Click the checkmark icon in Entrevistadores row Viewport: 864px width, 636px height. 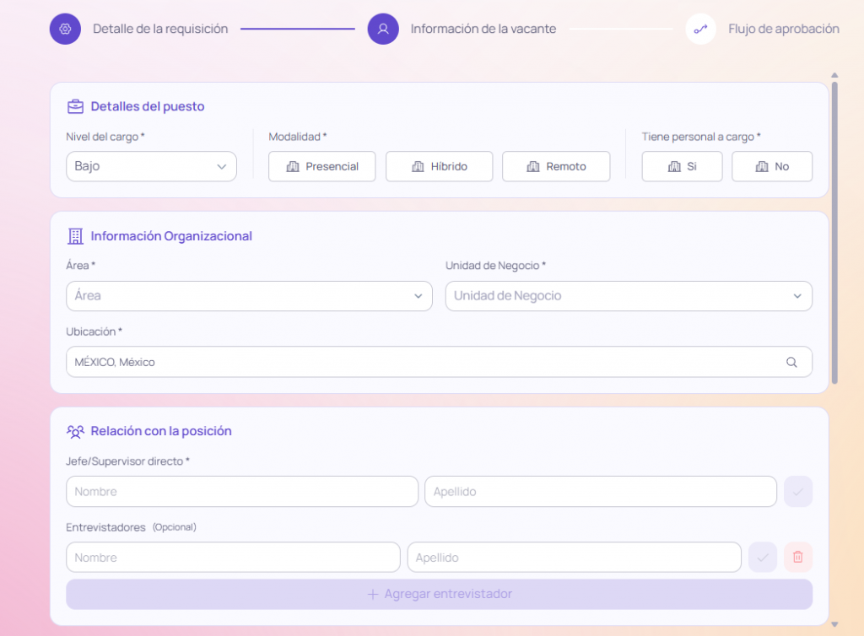(762, 558)
